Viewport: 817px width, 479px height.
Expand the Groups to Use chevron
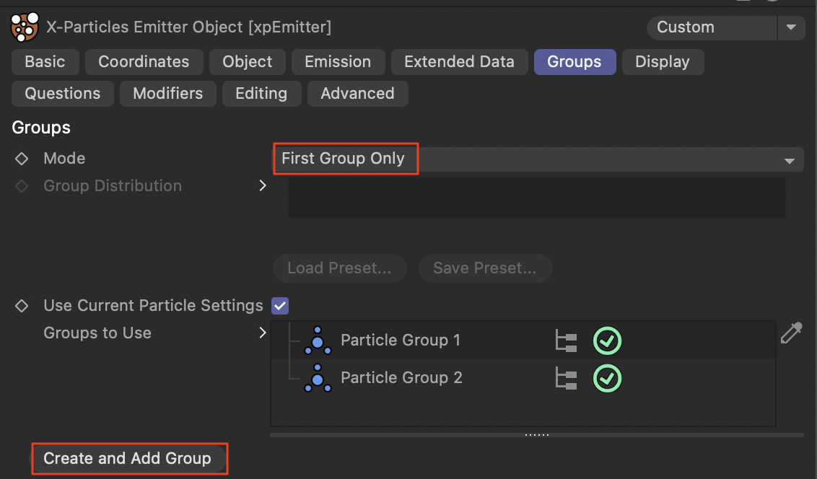pos(263,333)
